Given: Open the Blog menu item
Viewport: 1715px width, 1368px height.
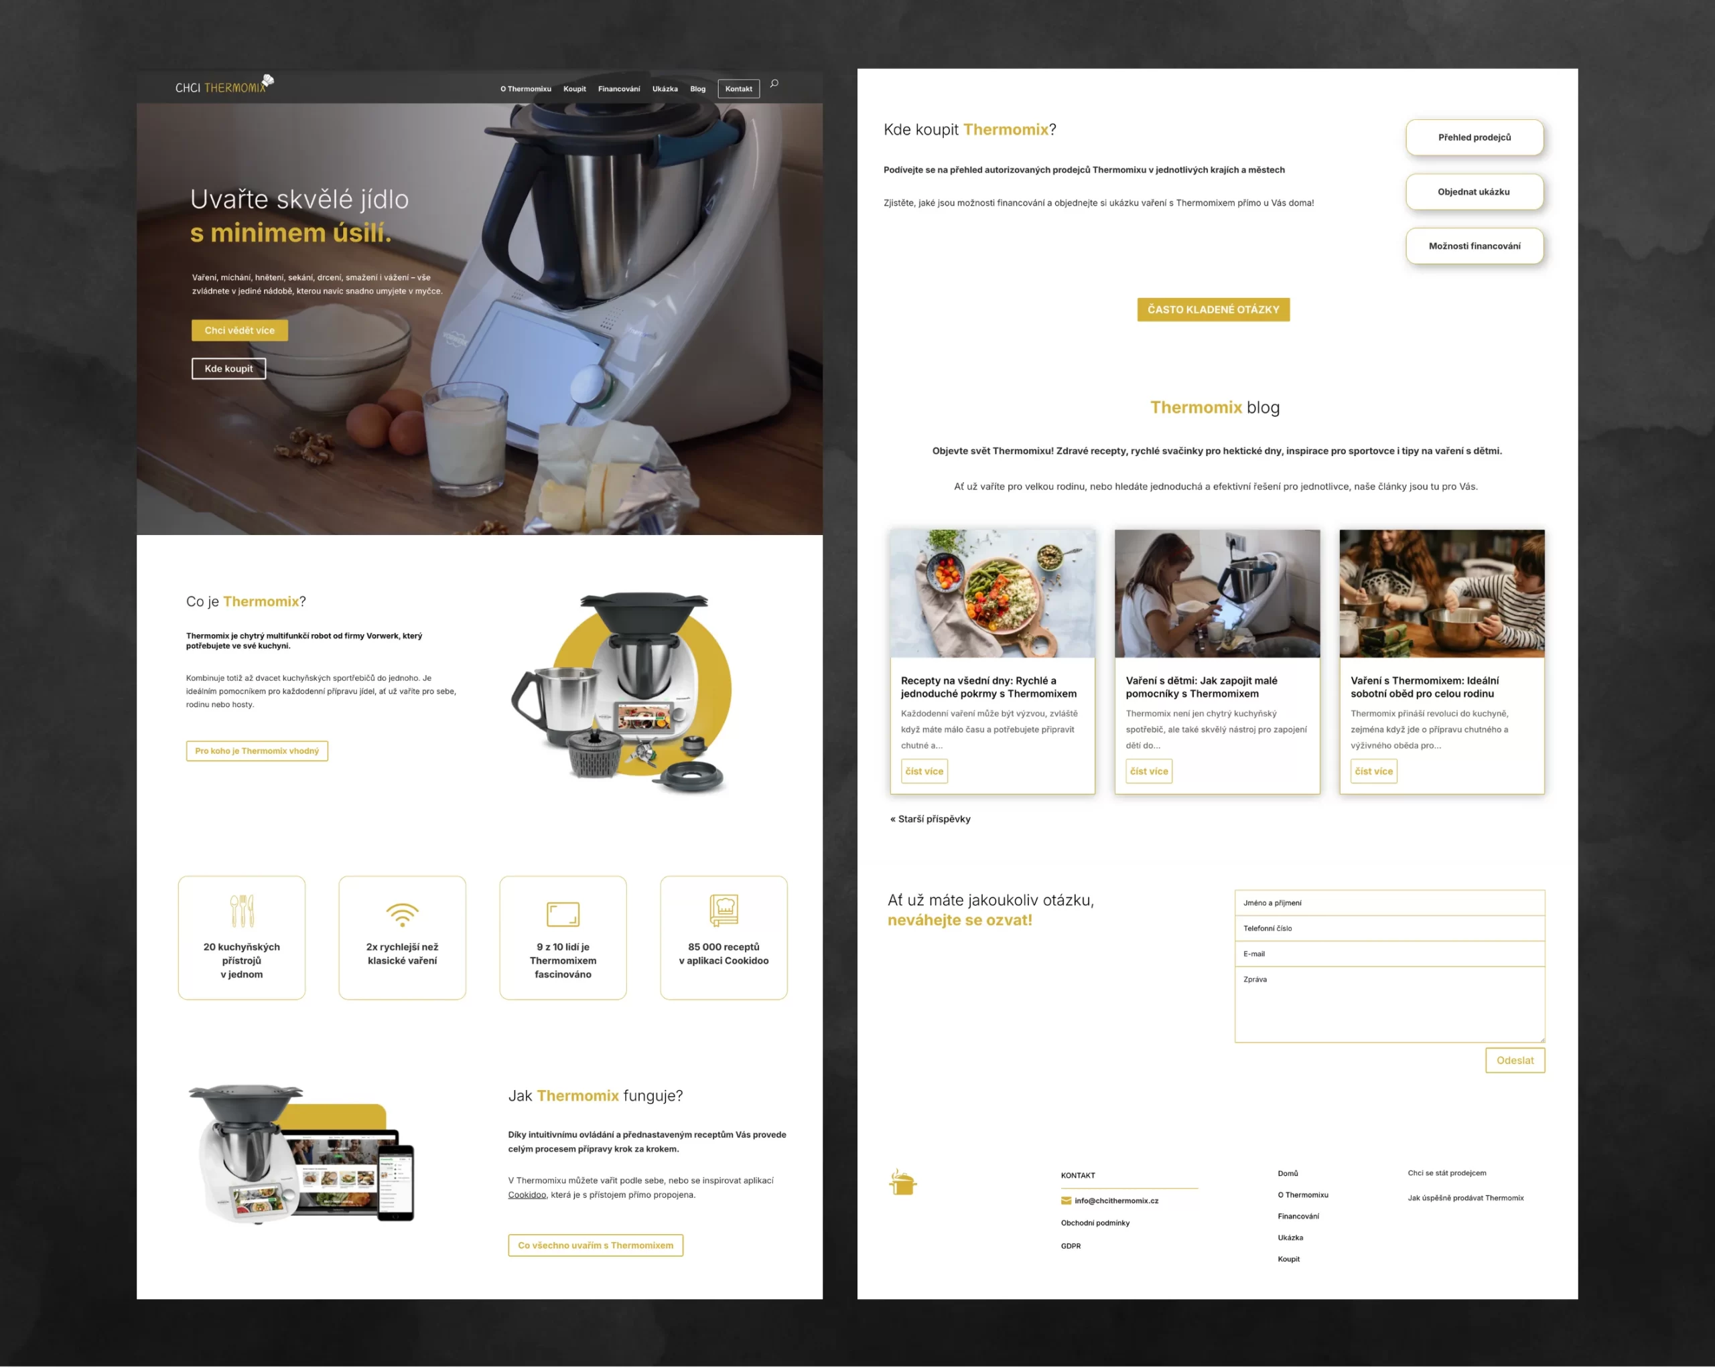Looking at the screenshot, I should coord(697,89).
